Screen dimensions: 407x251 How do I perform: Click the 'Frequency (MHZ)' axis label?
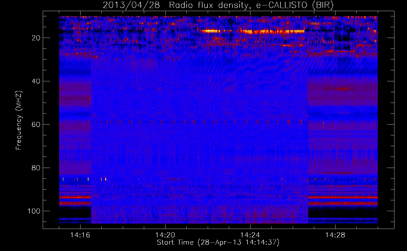pos(19,120)
